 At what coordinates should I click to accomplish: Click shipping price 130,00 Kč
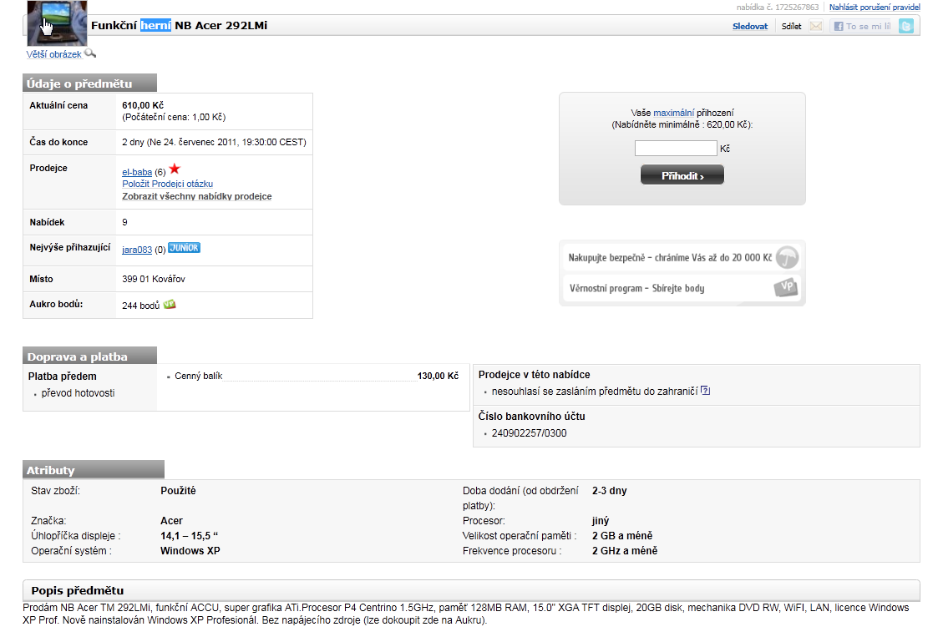tap(438, 376)
